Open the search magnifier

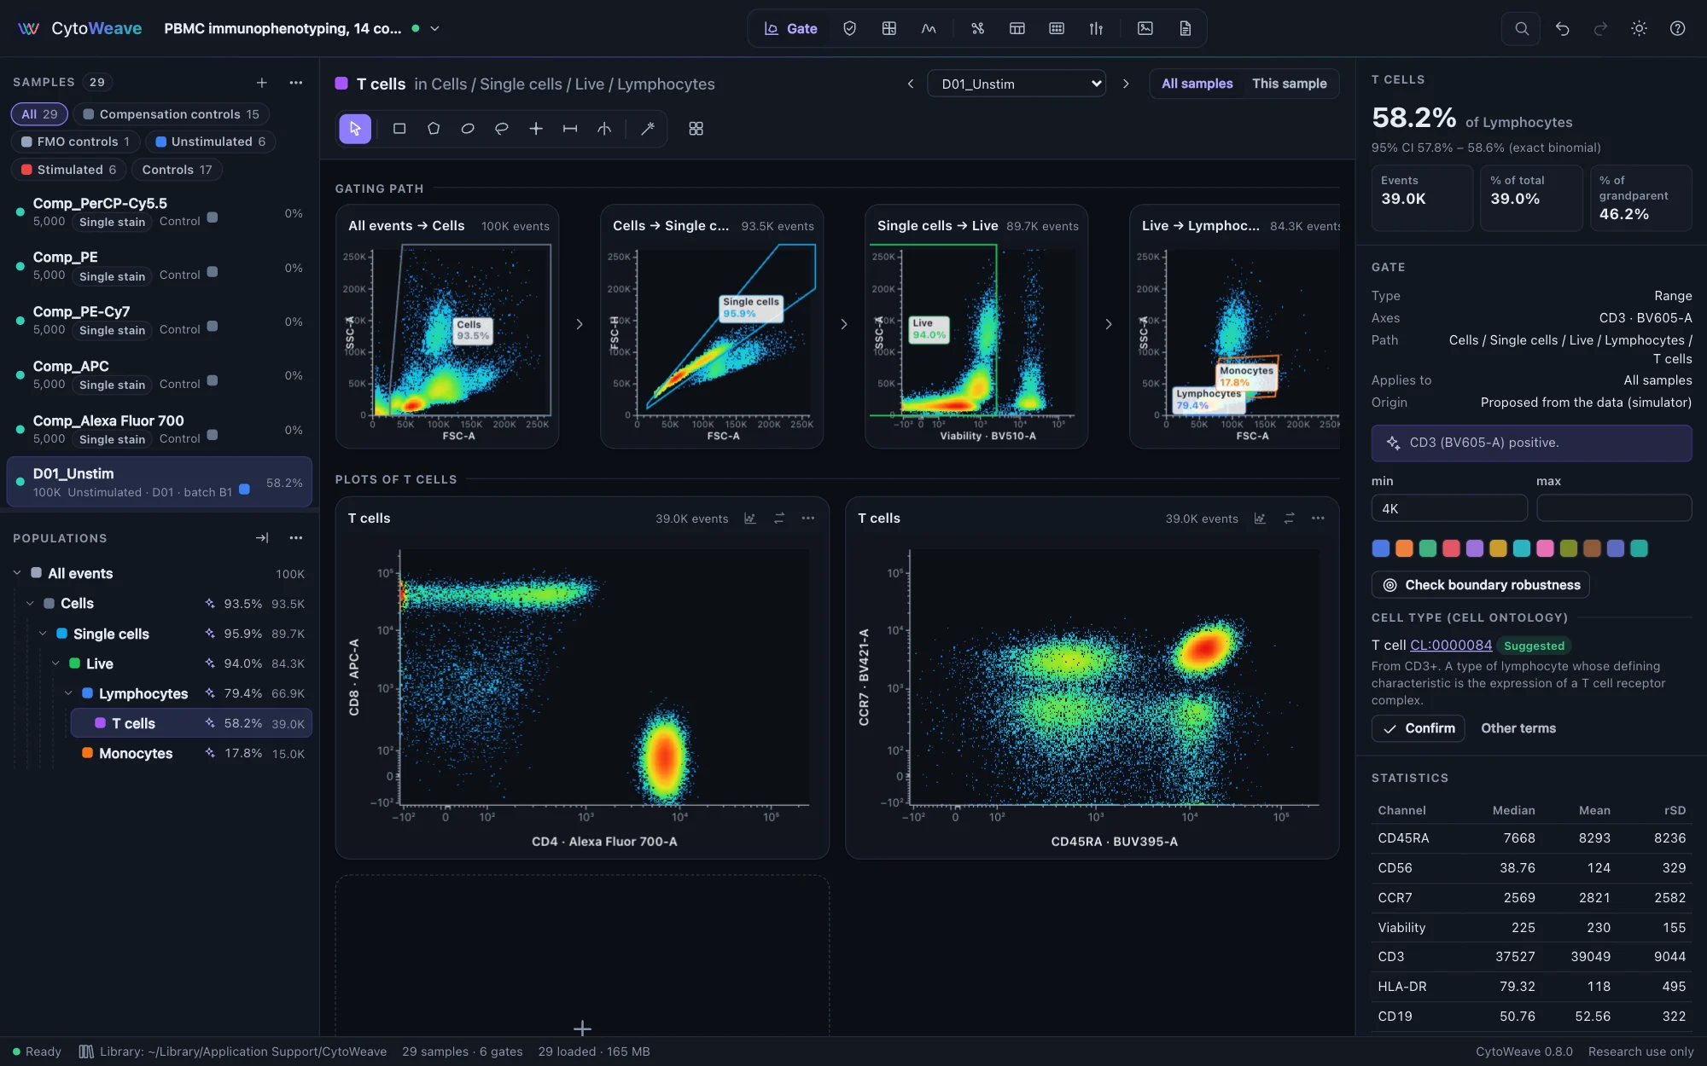point(1521,28)
